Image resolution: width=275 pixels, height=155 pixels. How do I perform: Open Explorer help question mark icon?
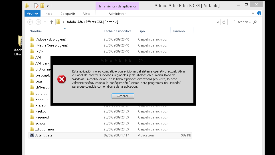pyautogui.click(x=259, y=13)
